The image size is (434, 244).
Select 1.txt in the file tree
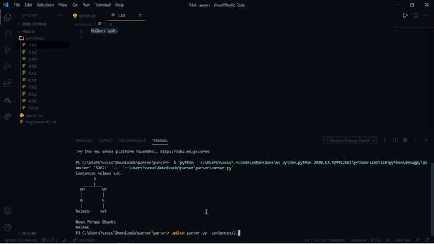[x=33, y=45]
